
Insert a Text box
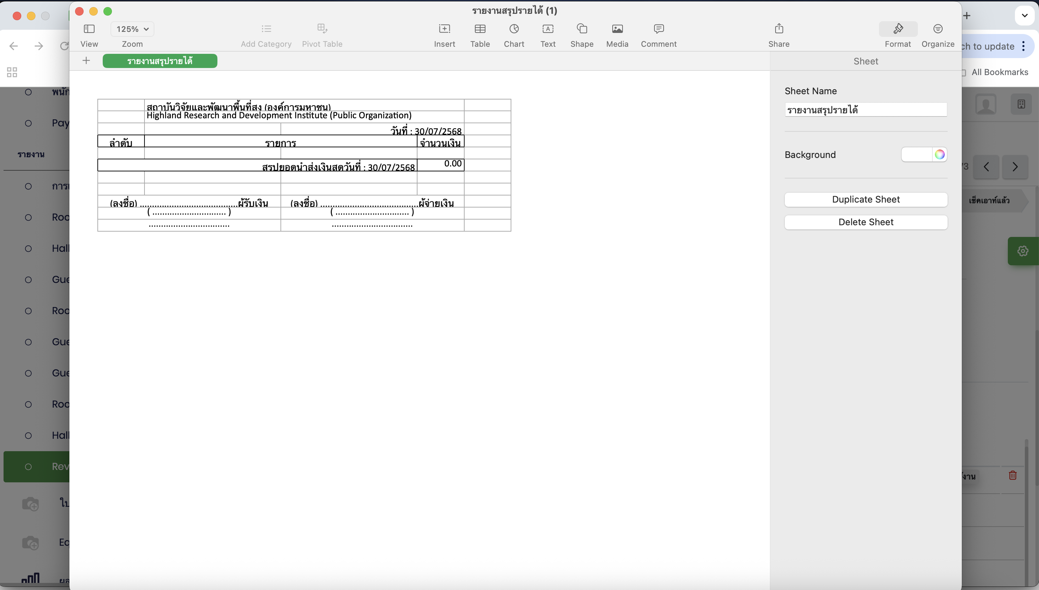pyautogui.click(x=547, y=29)
